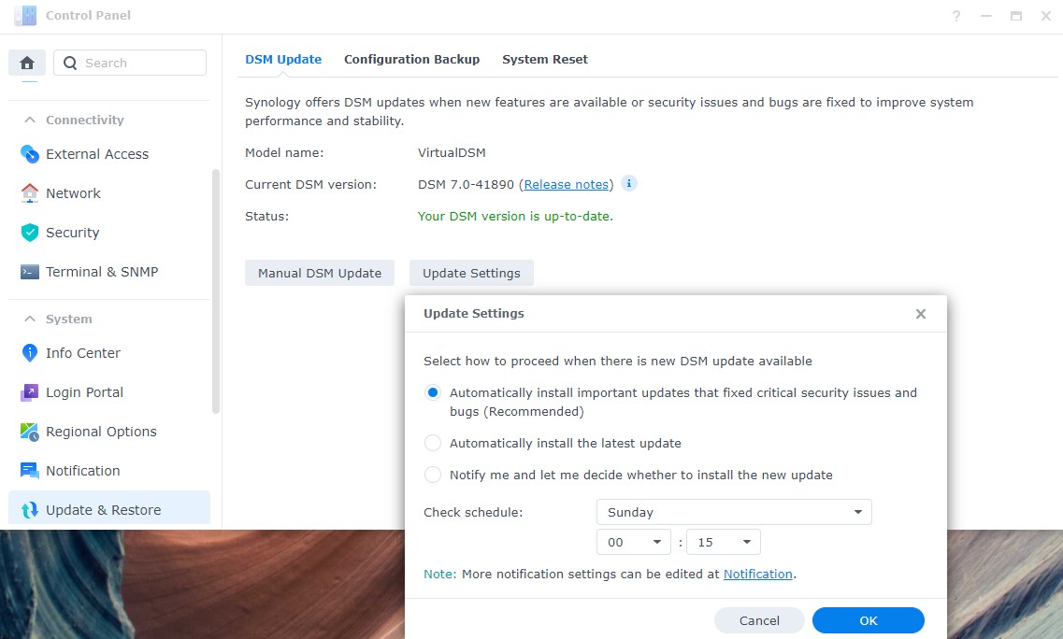Viewport: 1063px width, 639px height.
Task: Click the Regional Options icon
Action: 30,432
